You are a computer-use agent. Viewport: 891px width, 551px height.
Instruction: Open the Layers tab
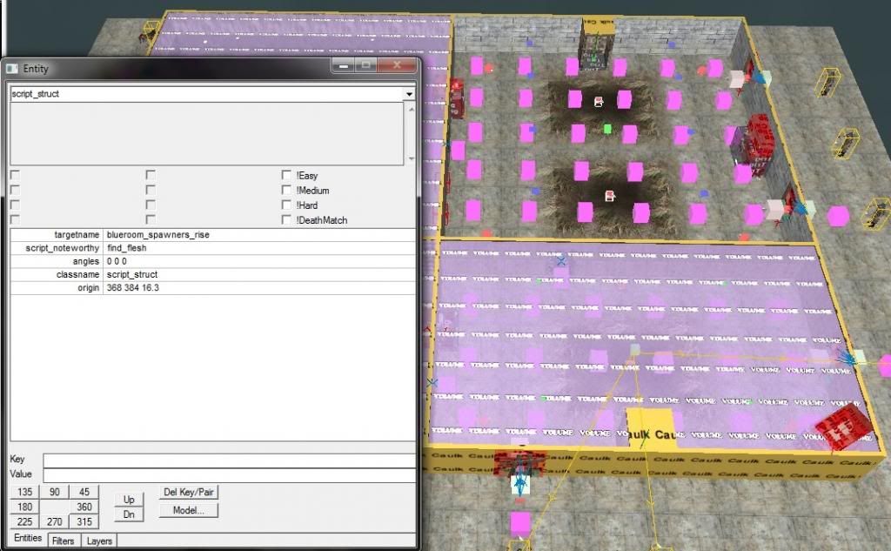coord(99,541)
